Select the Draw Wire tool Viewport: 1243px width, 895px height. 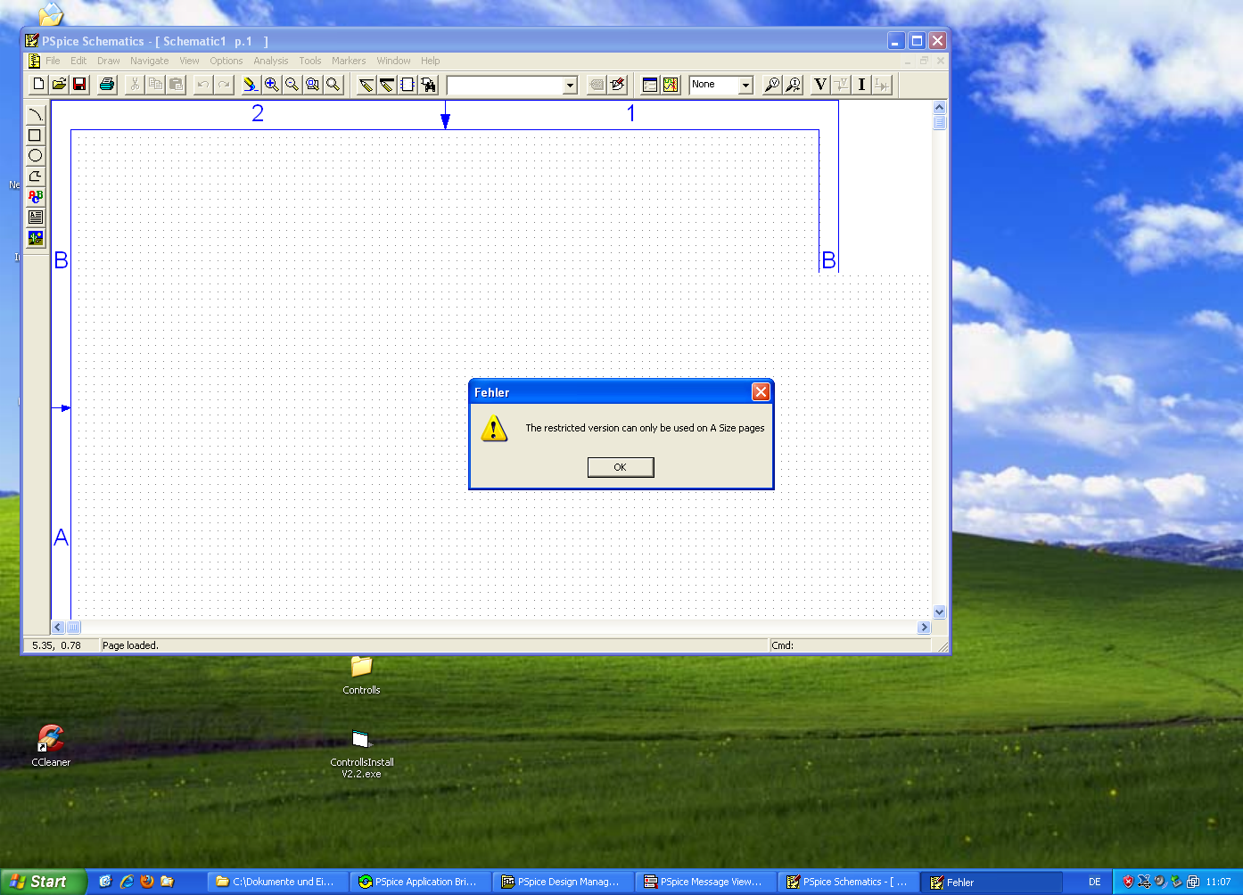coord(366,85)
